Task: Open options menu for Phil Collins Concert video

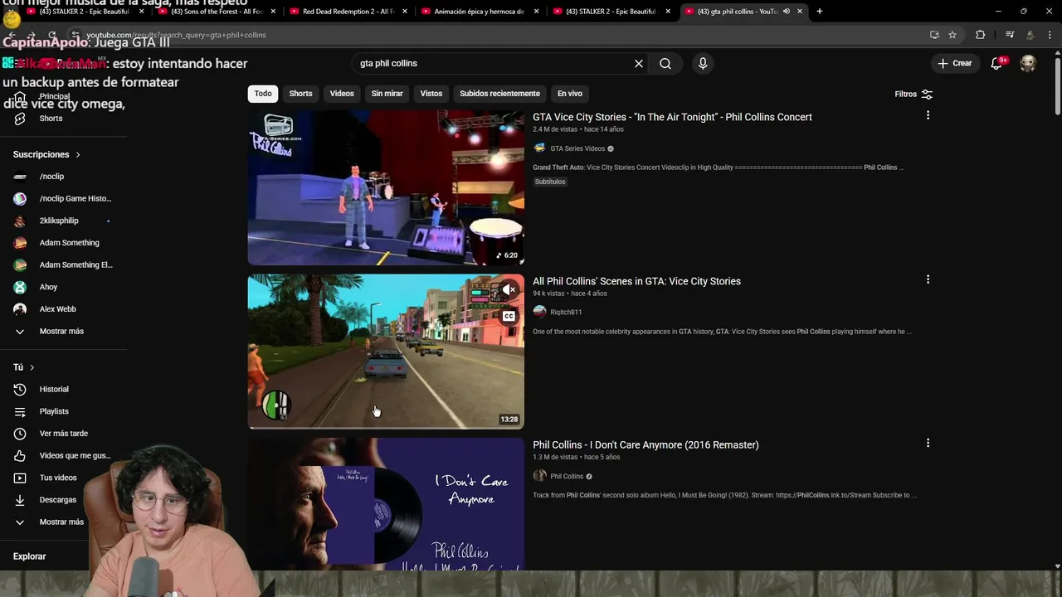Action: pos(928,115)
